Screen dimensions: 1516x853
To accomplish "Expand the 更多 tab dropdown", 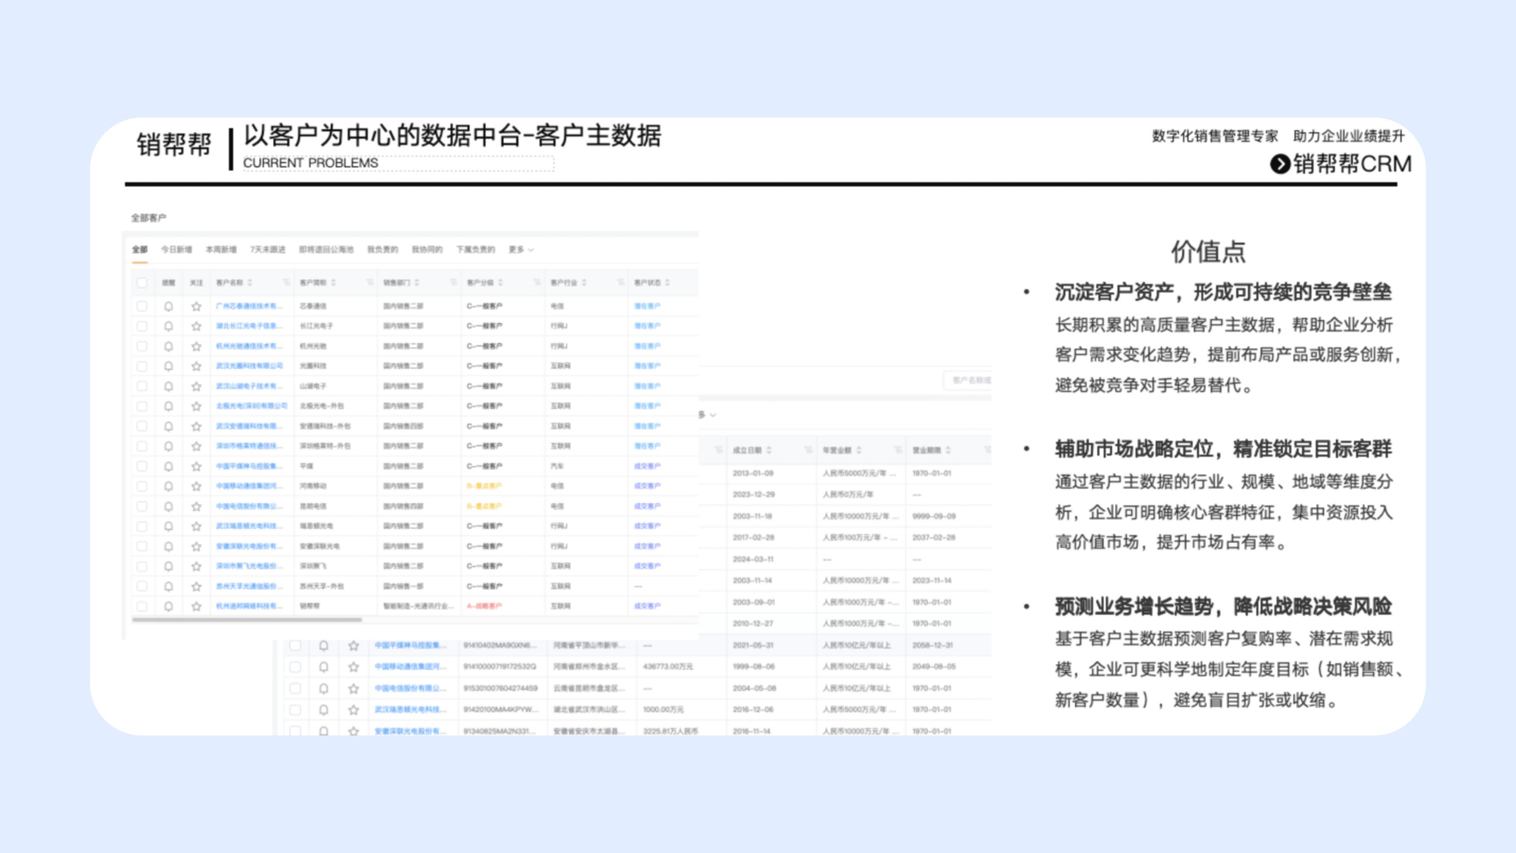I will [522, 250].
